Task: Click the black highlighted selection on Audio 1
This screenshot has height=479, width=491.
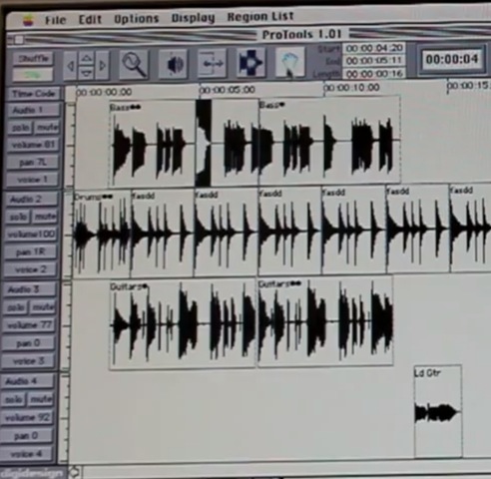Action: (204, 143)
